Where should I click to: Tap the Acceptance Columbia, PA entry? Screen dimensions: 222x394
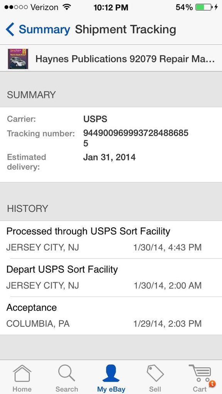pos(111,316)
